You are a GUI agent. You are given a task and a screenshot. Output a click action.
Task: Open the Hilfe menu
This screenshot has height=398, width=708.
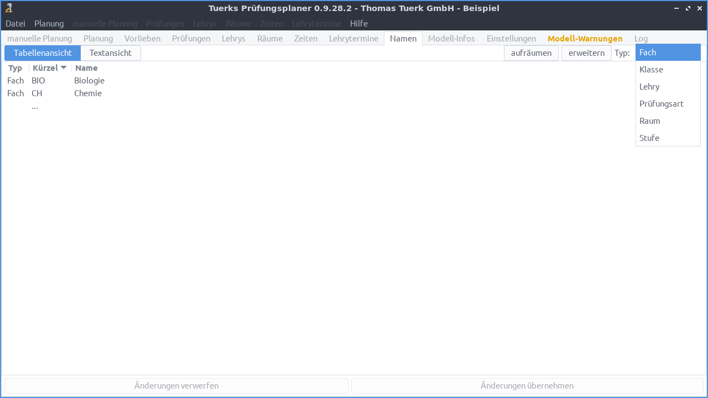[358, 23]
